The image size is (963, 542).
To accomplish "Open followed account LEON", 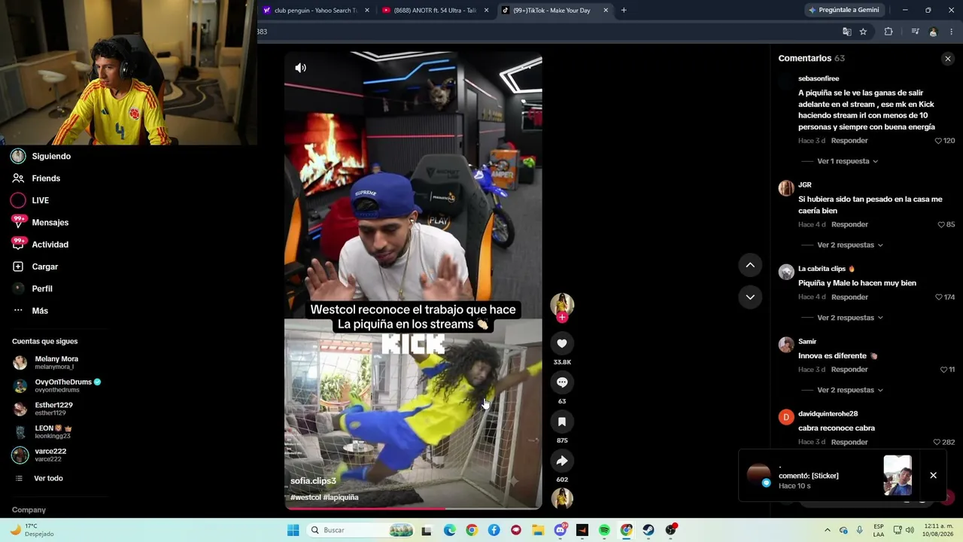I will [x=53, y=432].
